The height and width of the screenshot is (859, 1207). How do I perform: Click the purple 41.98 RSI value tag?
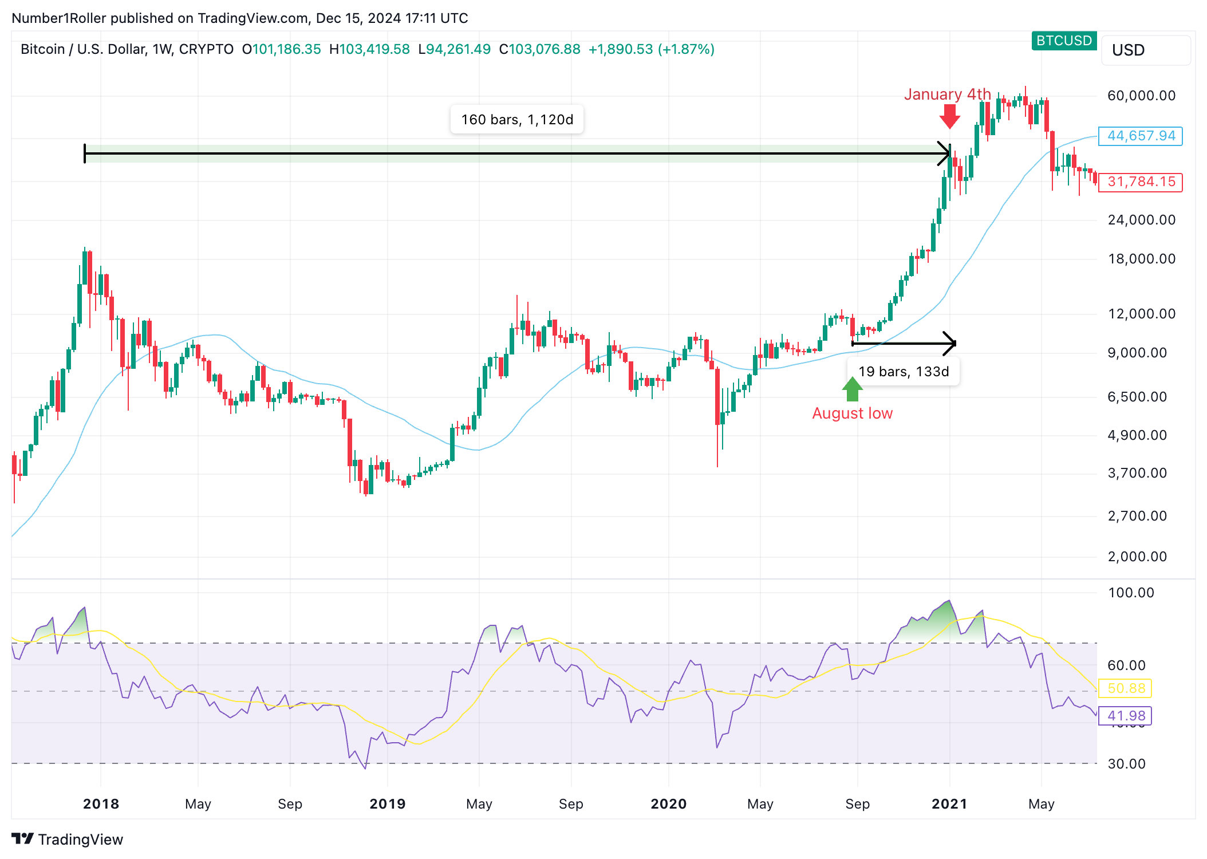click(x=1126, y=716)
